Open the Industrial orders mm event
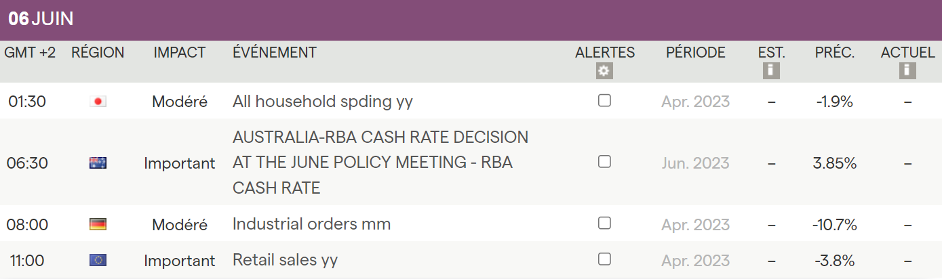The image size is (942, 279). (311, 224)
